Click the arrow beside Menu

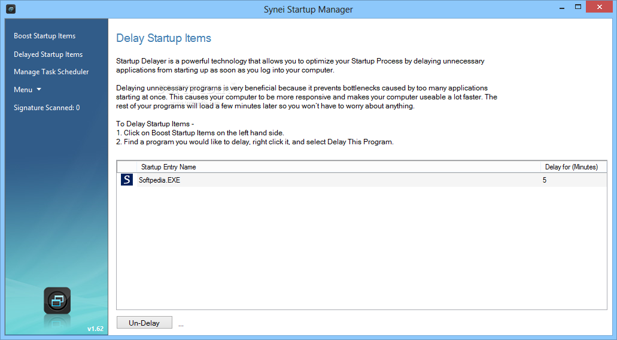(x=39, y=89)
